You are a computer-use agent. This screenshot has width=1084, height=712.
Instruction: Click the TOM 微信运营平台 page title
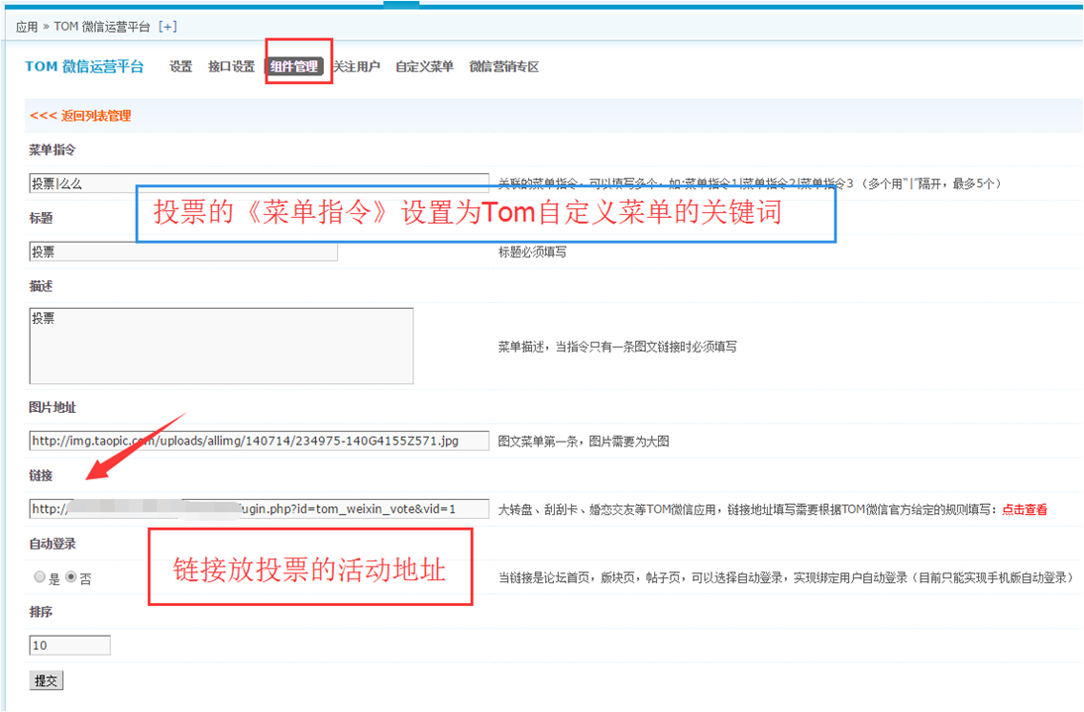coord(84,66)
